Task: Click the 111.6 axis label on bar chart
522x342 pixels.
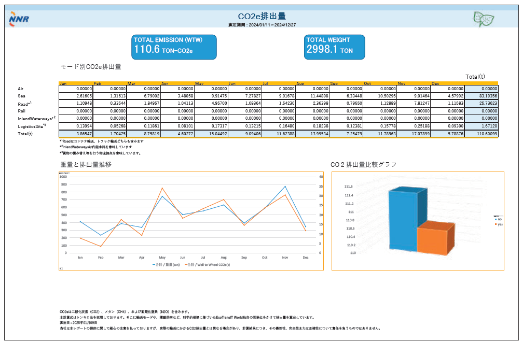Action: tap(349, 187)
